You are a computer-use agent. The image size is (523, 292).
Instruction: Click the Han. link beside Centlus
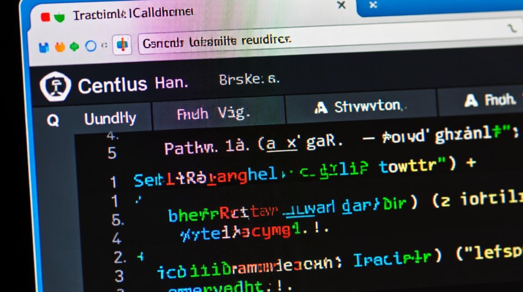pos(171,83)
